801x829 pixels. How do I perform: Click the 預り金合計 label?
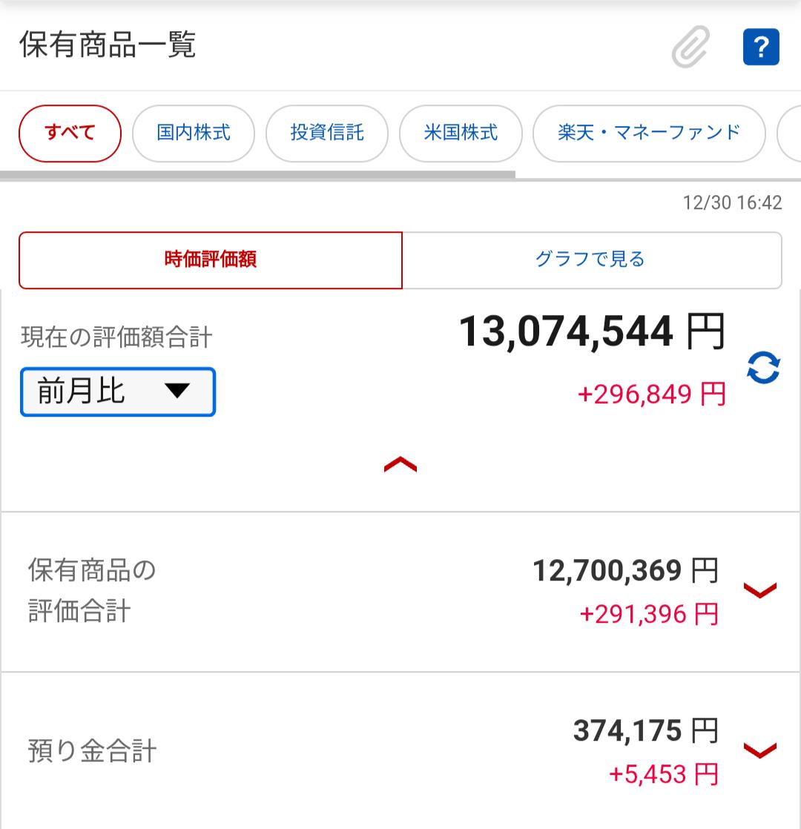pyautogui.click(x=92, y=751)
